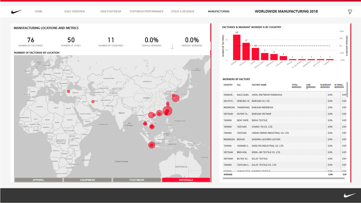
Task: Click BAIKSAN VIETNAM factory name
Action: (261, 114)
